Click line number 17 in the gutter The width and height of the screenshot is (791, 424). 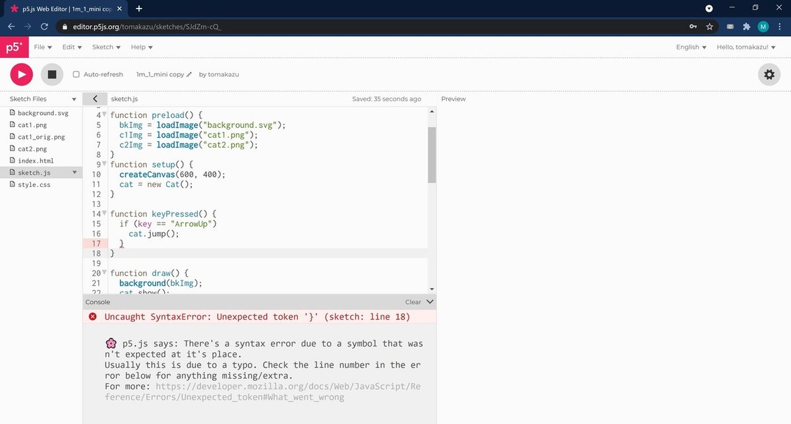(x=97, y=244)
